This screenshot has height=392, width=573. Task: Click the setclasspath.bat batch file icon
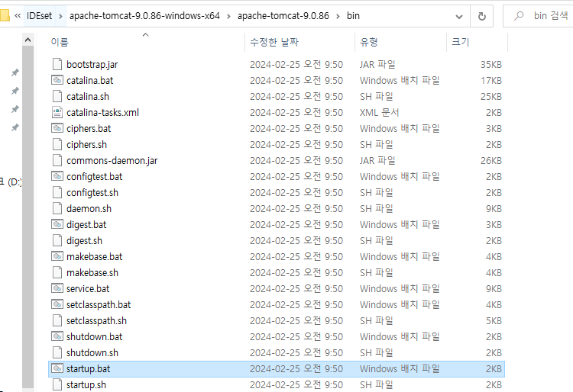[57, 304]
